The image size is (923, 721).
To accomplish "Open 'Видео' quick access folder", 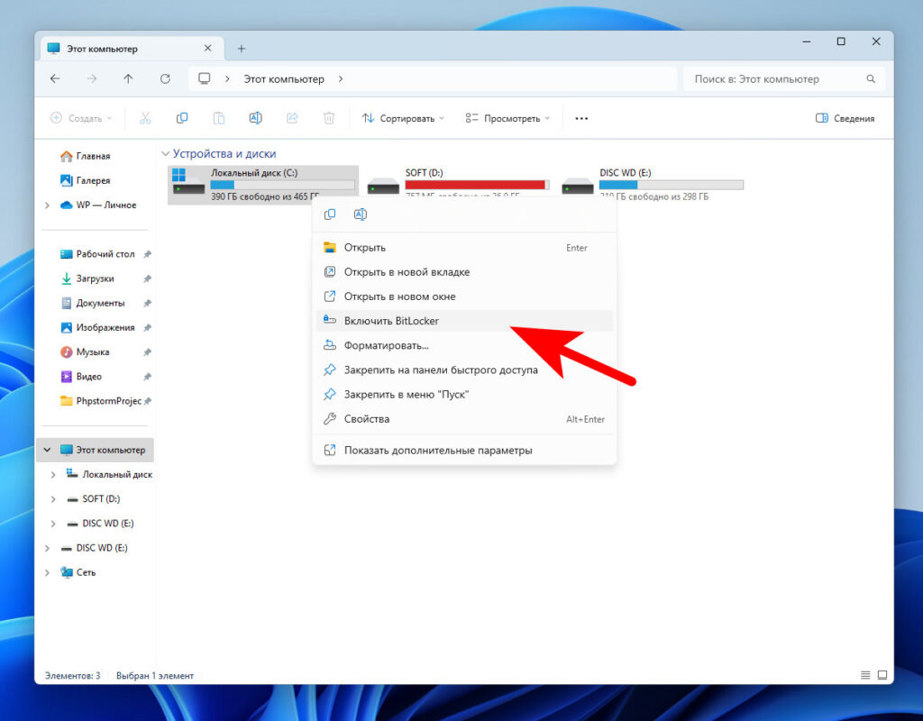I will (81, 377).
